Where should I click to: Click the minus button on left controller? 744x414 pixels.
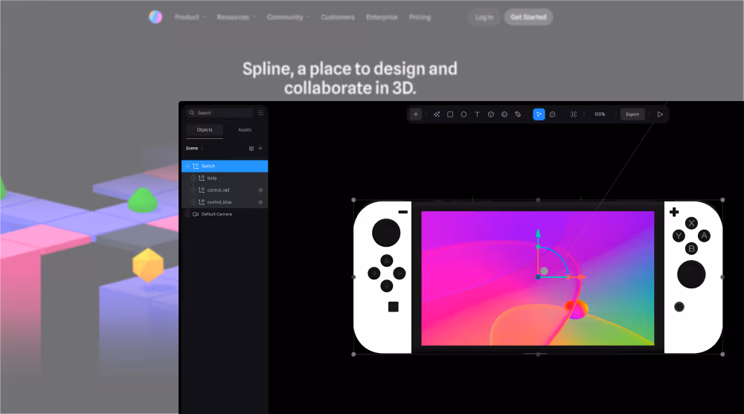click(x=403, y=212)
